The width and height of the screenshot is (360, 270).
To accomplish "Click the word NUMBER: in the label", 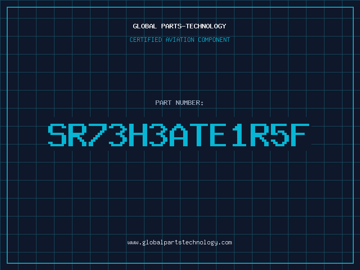I will point(189,103).
